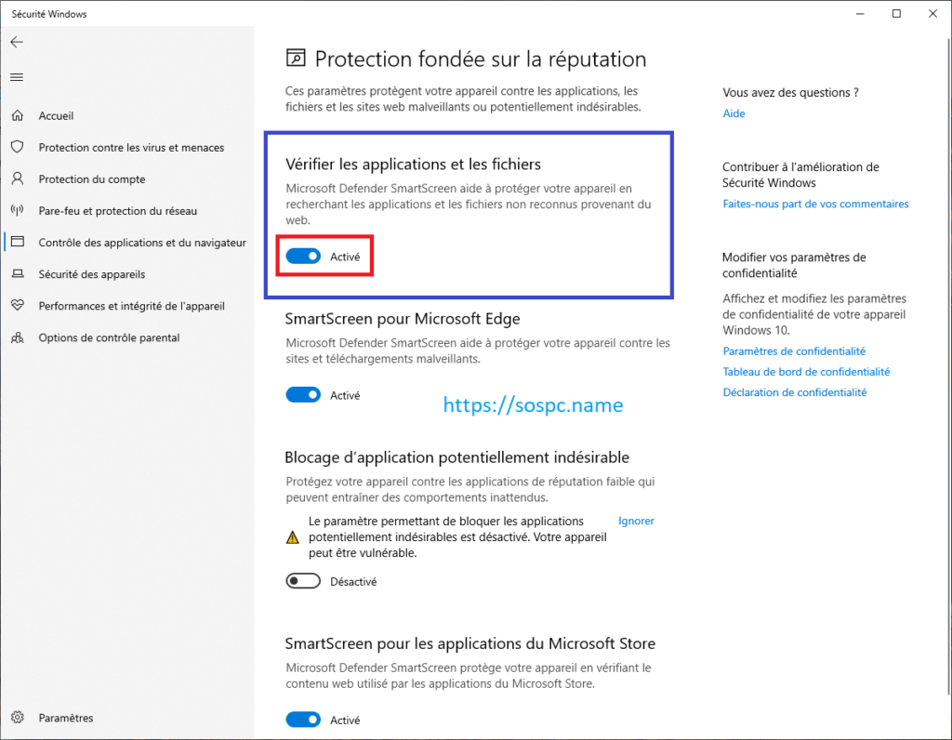Image resolution: width=952 pixels, height=740 pixels.
Task: Open Tableau de bord de confidentialité
Action: click(x=806, y=372)
